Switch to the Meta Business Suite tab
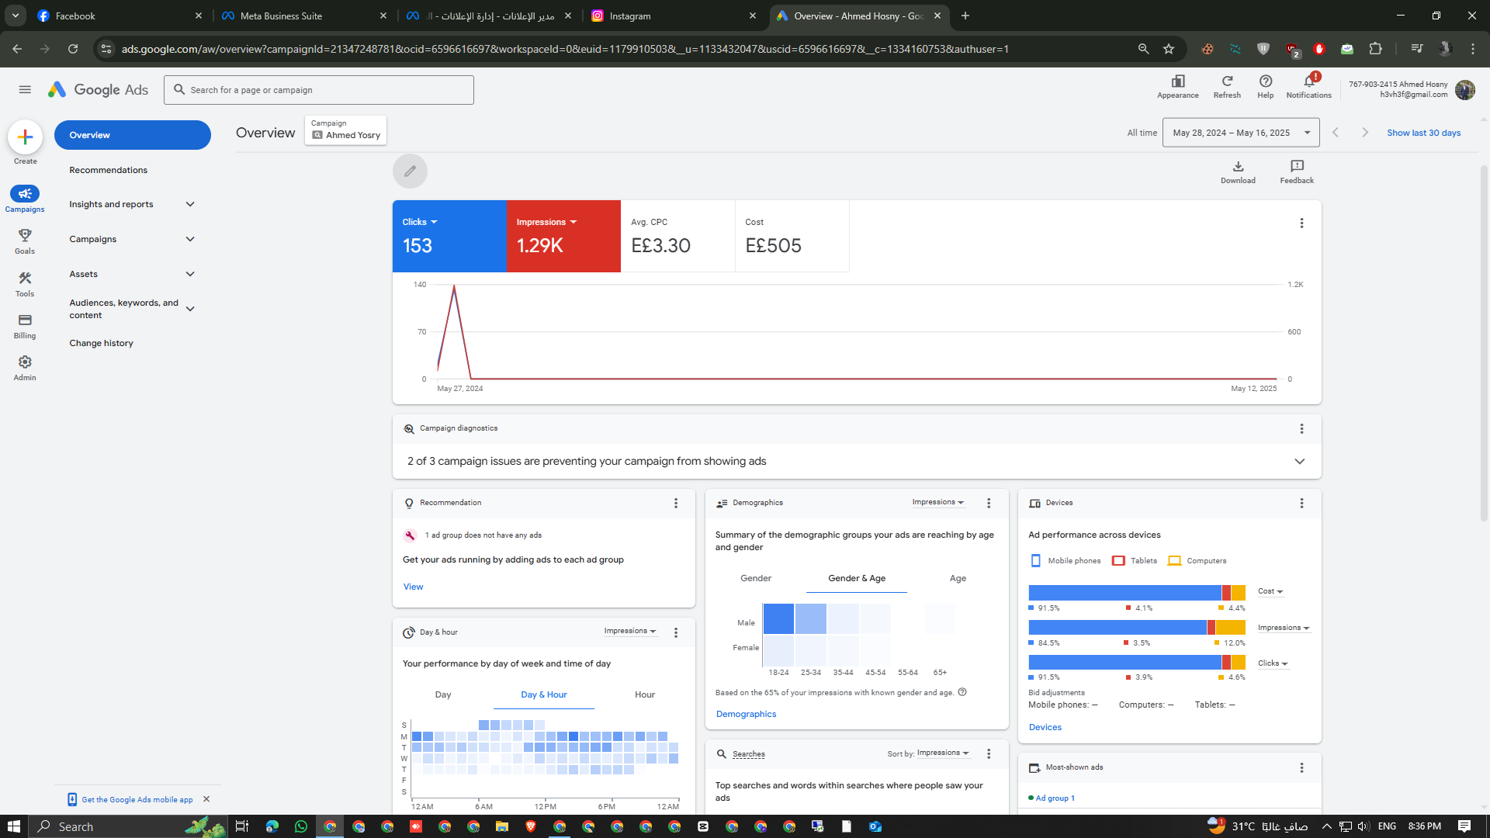The image size is (1490, 838). pos(303,16)
